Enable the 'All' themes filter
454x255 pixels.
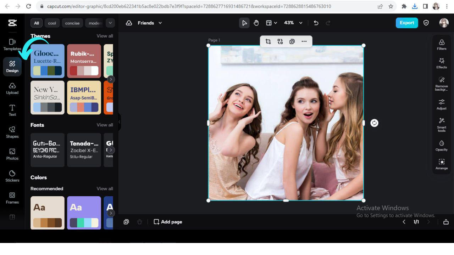click(36, 23)
